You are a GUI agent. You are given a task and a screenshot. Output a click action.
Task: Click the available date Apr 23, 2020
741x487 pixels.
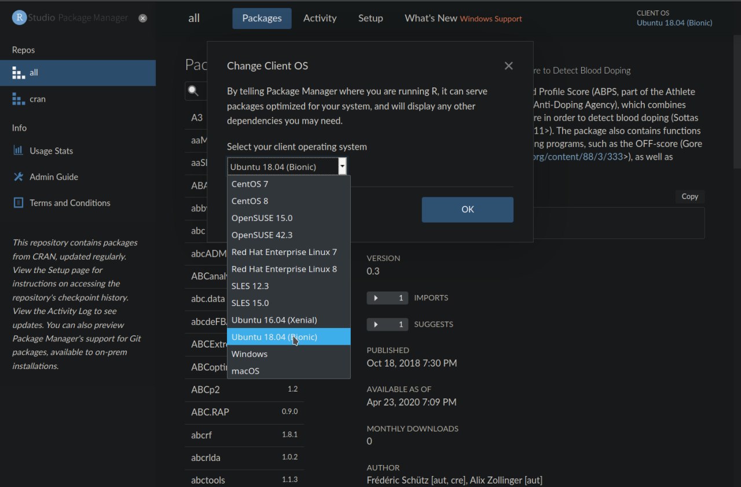point(412,401)
